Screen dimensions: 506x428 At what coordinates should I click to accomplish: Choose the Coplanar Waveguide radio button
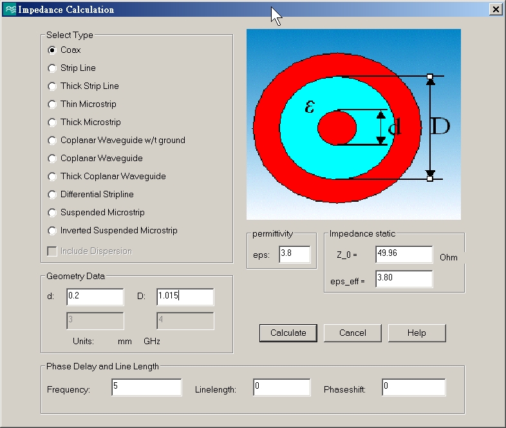(x=53, y=159)
